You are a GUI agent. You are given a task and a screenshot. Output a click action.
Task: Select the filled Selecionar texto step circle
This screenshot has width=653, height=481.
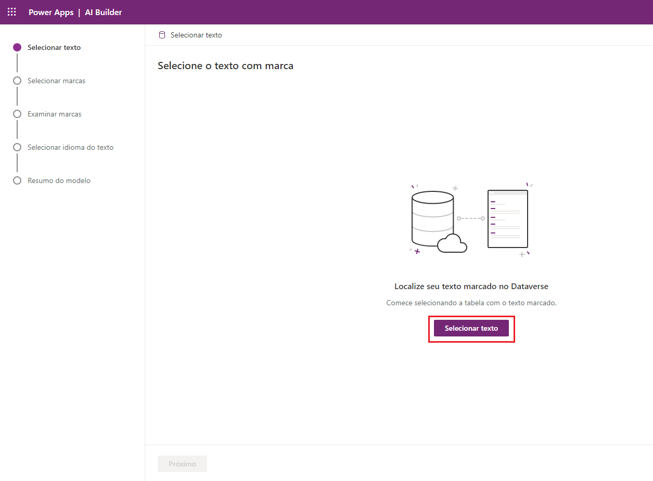pyautogui.click(x=17, y=47)
